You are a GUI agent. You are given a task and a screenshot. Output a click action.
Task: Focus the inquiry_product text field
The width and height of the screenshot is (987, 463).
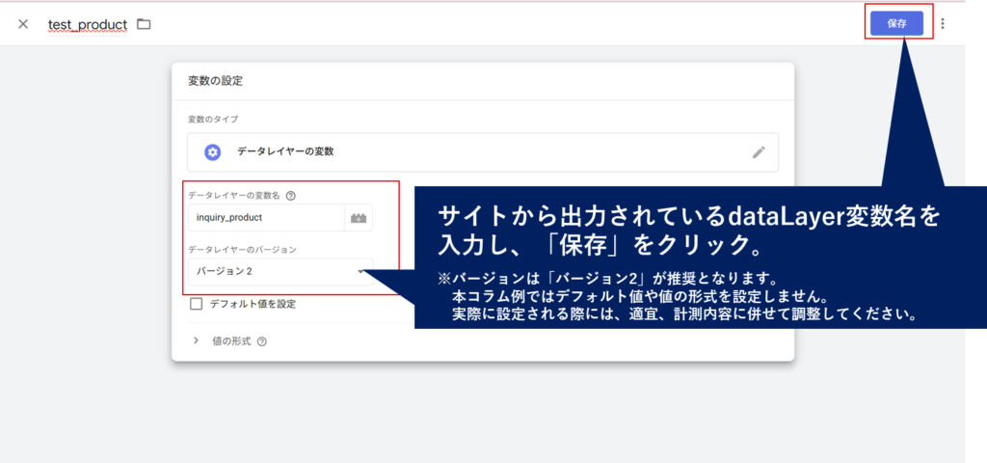click(265, 218)
